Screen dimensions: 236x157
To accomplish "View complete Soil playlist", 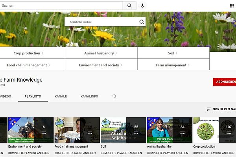I will point(121,153).
